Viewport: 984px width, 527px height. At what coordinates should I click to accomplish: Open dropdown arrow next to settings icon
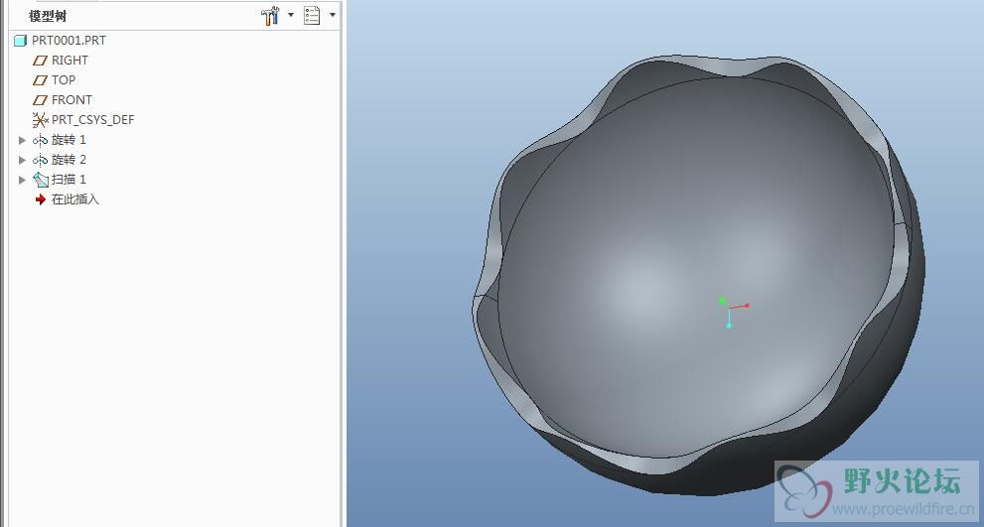pyautogui.click(x=291, y=15)
